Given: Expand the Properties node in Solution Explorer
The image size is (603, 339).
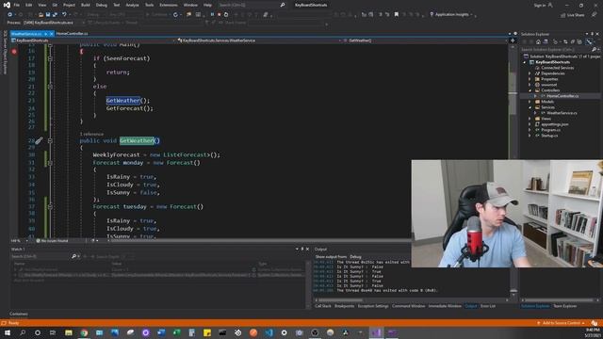Looking at the screenshot, I should 530,79.
